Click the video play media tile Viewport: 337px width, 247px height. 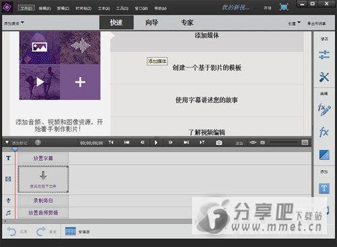(40, 82)
